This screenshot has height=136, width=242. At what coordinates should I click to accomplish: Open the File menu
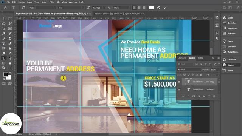click(x=8, y=2)
